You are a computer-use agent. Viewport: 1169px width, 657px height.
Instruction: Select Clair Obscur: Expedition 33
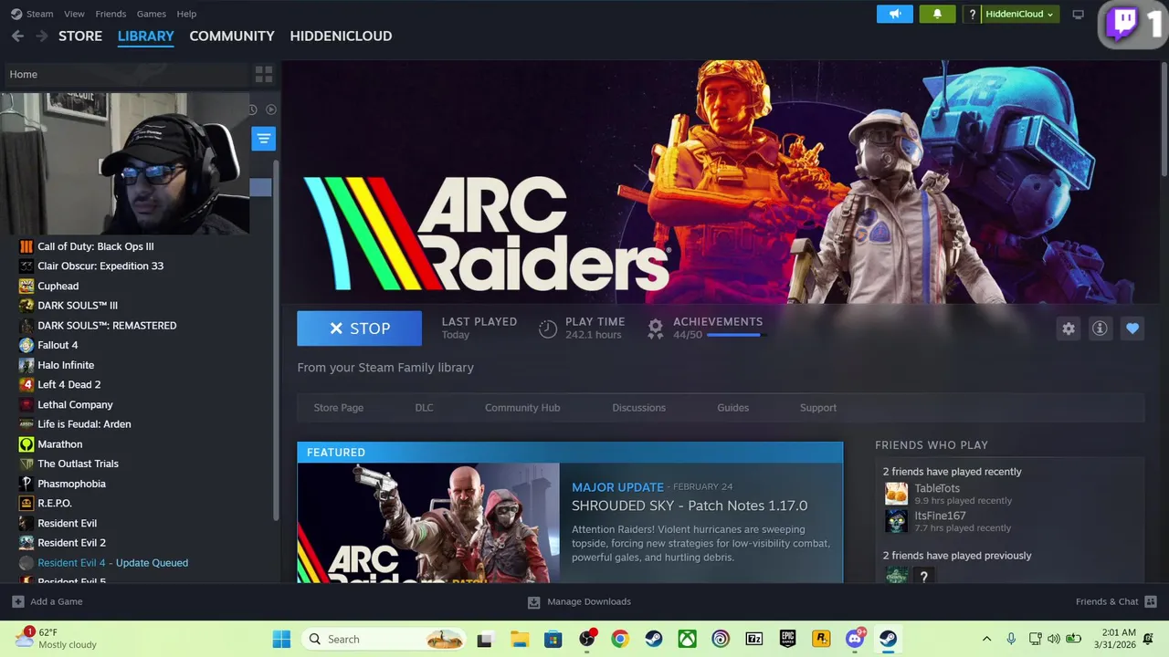[x=100, y=266]
